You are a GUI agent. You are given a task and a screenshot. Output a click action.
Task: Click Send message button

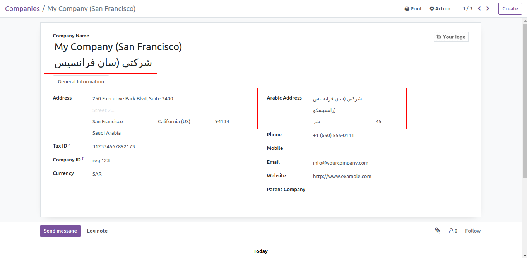tap(60, 231)
